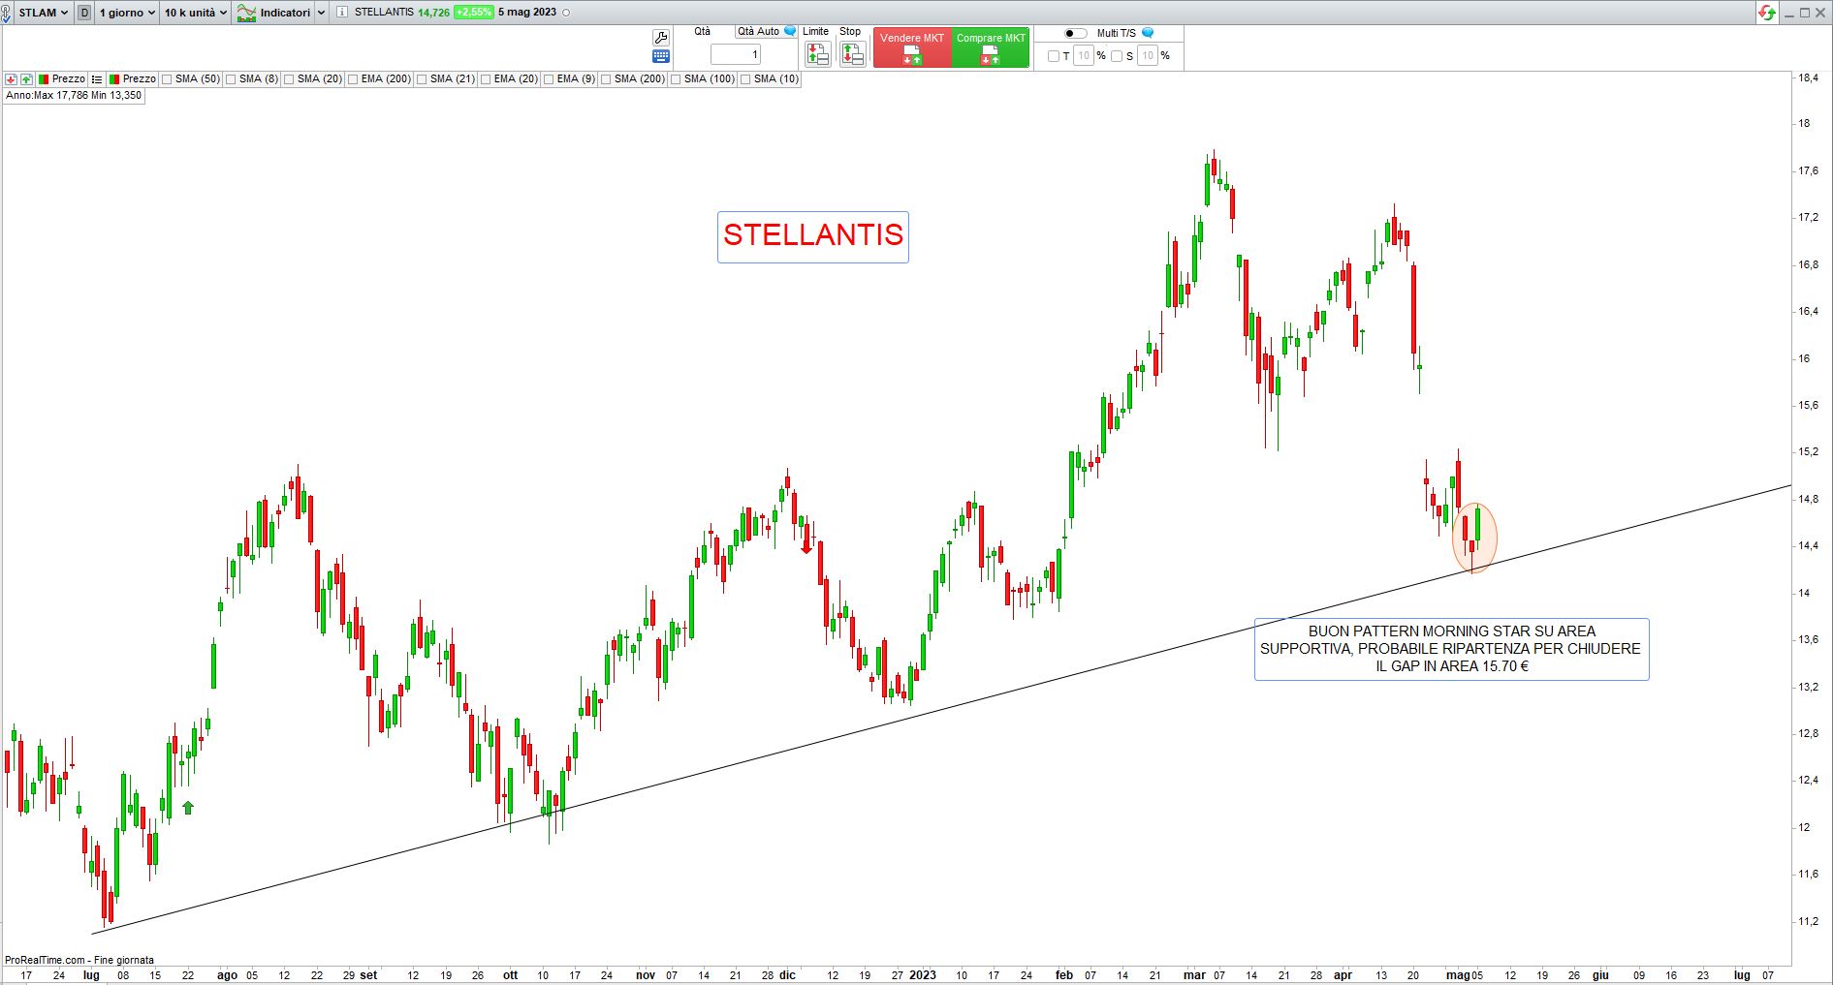Toggle the Multi T/S switch
This screenshot has height=985, width=1833.
point(1075,33)
